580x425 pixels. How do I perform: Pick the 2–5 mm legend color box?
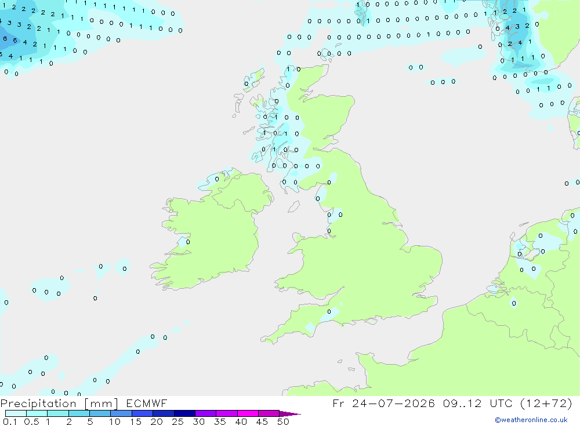click(x=79, y=413)
